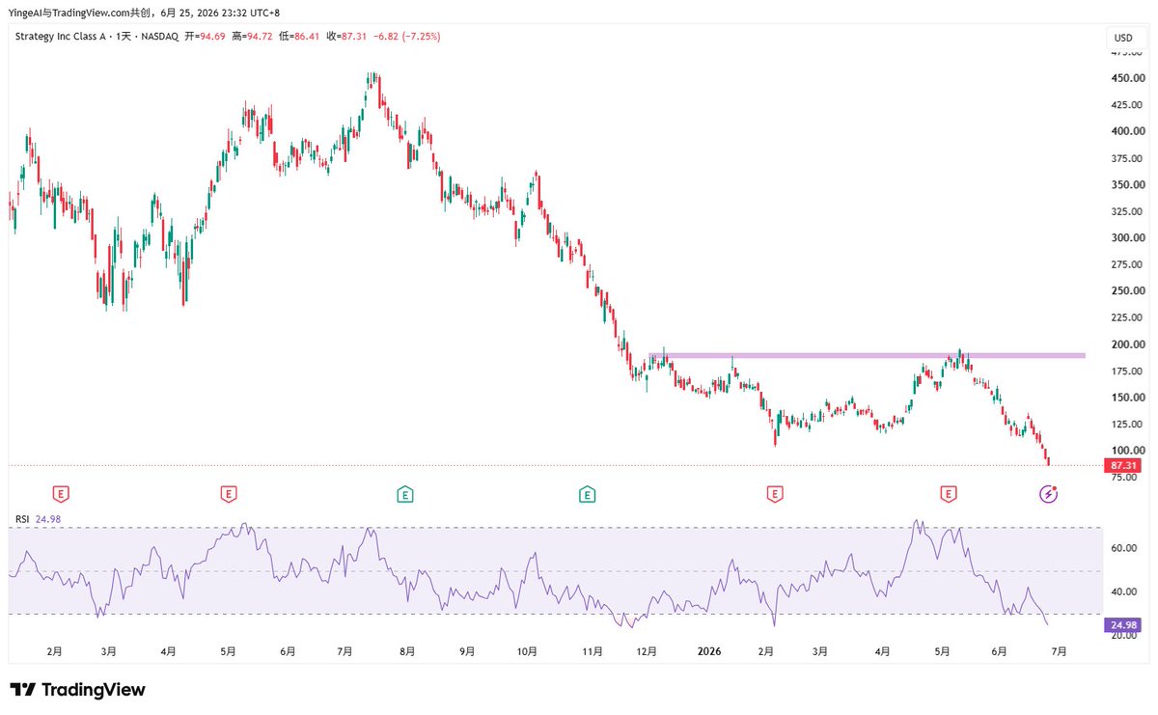Select the first red earnings marker before March
This screenshot has height=715, width=1158.
[x=61, y=495]
